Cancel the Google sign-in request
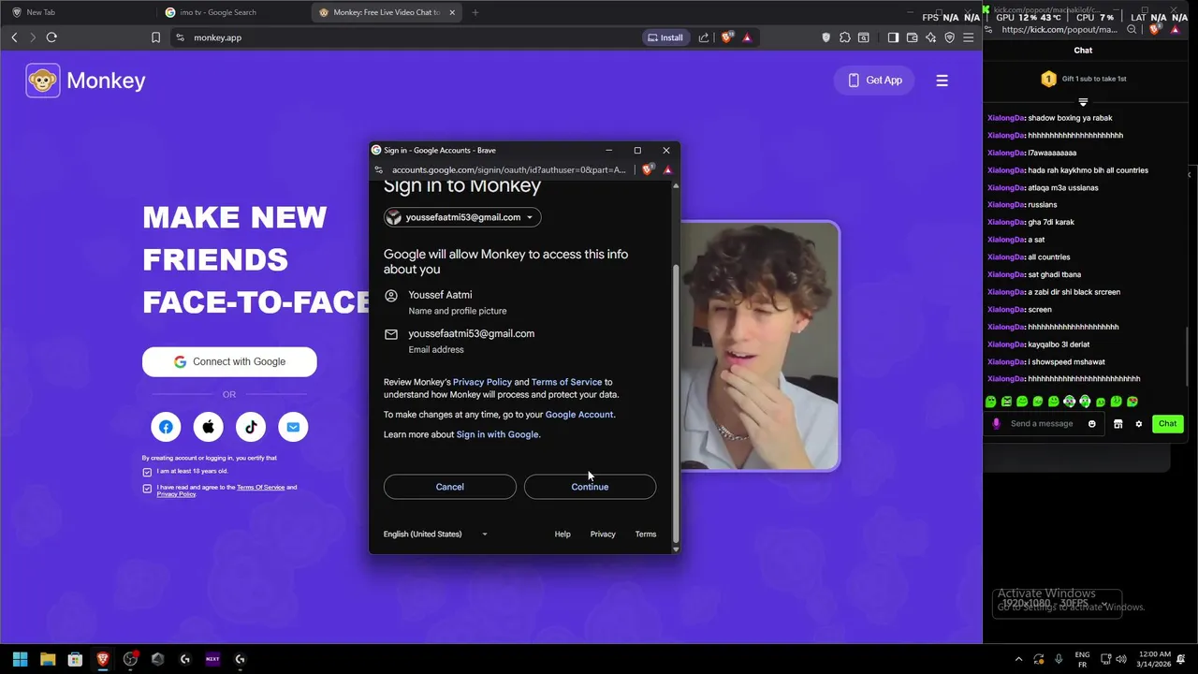1198x674 pixels. 449,487
